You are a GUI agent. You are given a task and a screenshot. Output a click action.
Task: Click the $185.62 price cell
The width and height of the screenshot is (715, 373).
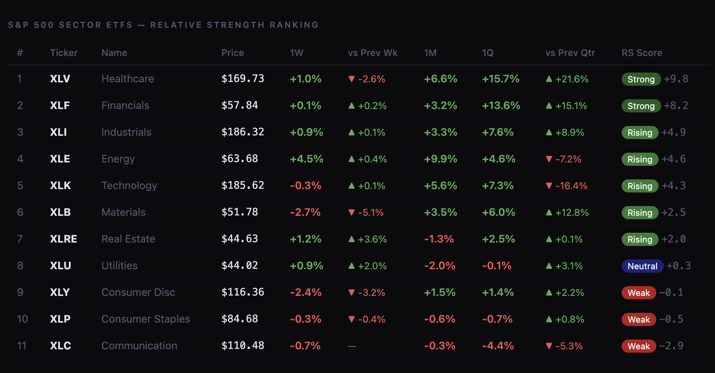click(243, 185)
